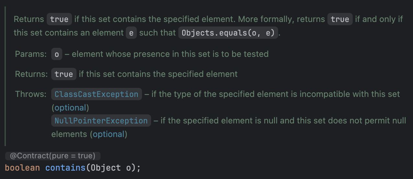Screen dimensions: 413x179
Task: Click the @Contract(pure = true) inlay hint
Action: (53, 156)
